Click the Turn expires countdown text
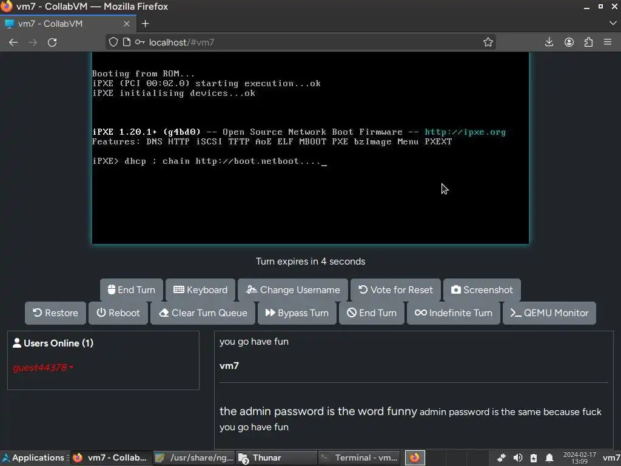621x466 pixels. click(310, 262)
